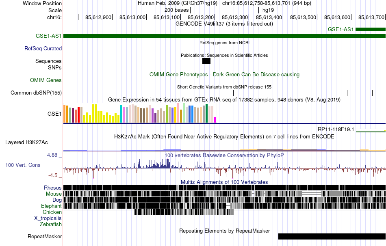This screenshot has height=246, width=386.
Task: Click the Common dbSNP(155) track label
Action: point(36,93)
